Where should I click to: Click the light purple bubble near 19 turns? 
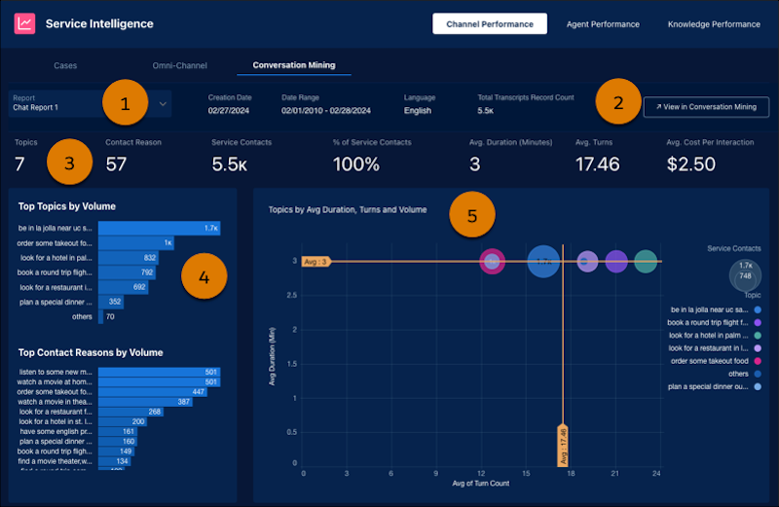point(587,261)
